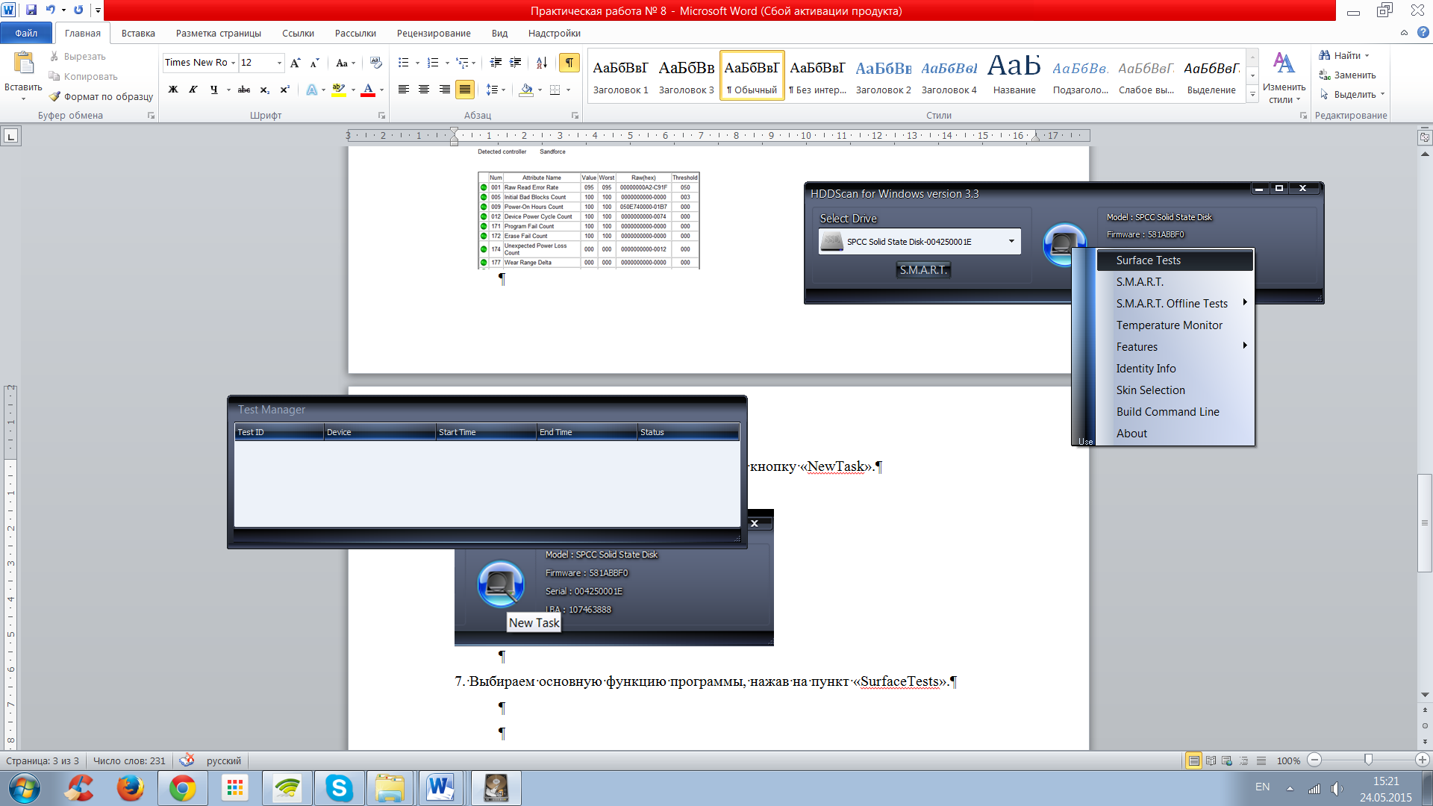Expand the Styles gallery more arrow
The image size is (1433, 806).
point(1252,95)
